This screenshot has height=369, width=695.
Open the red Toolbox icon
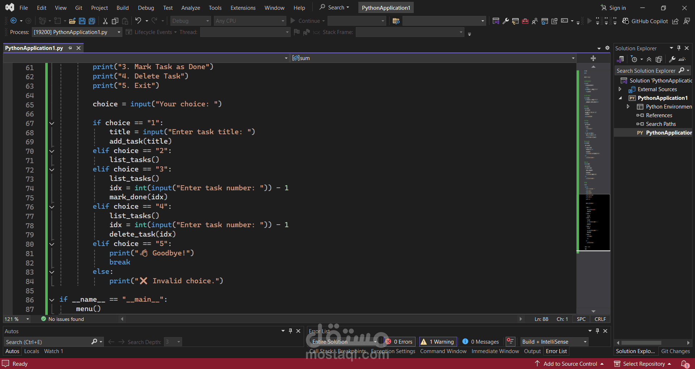(x=525, y=21)
